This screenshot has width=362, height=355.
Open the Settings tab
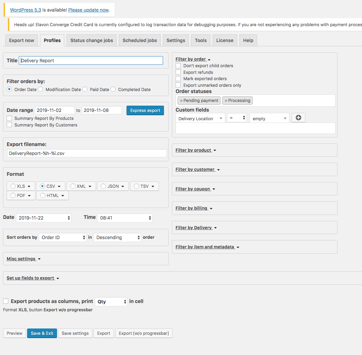tap(176, 40)
